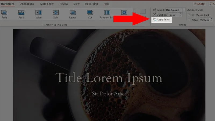Select the slide title Title Lorem Ipsum
Screen dimensions: 215x121
[x=109, y=78]
